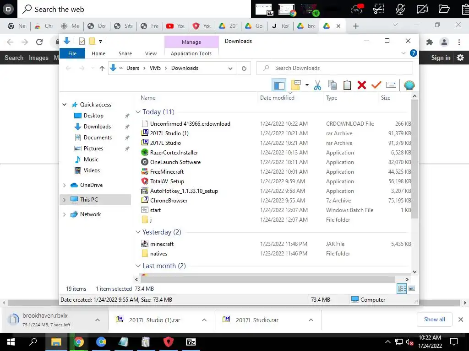469x351 pixels.
Task: Click the Images link in web page
Action: click(38, 58)
